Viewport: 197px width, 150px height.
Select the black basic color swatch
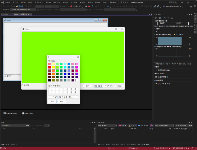click(x=50, y=80)
